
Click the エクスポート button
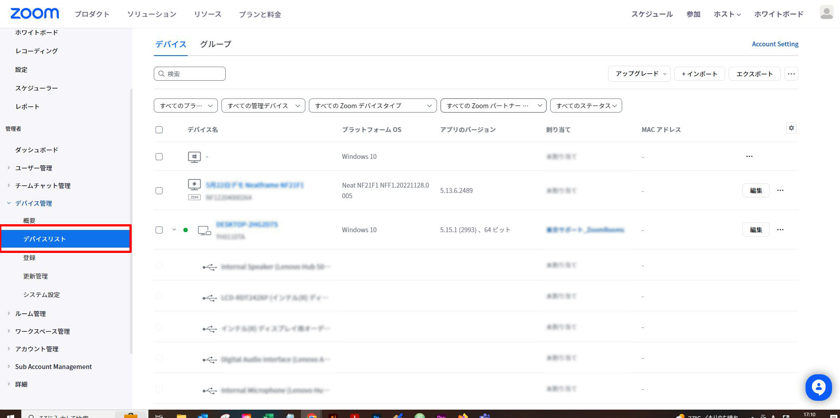pos(754,74)
